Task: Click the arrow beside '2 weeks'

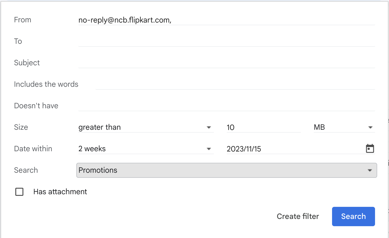Action: (x=209, y=149)
